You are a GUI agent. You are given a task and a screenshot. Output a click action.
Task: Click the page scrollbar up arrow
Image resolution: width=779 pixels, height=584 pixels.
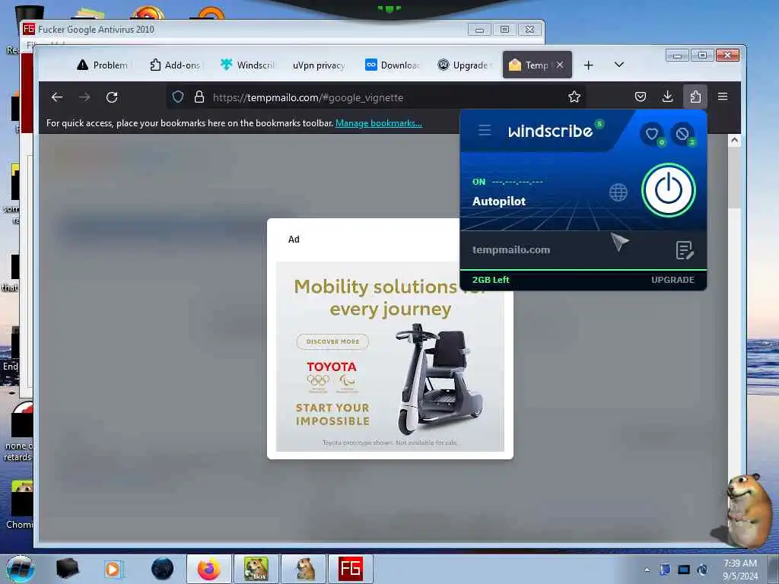coord(734,141)
